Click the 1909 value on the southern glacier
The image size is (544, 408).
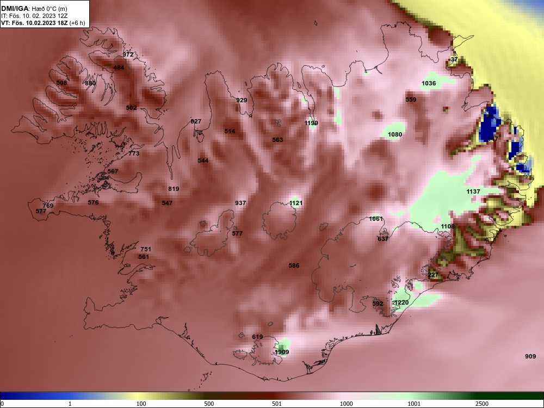(282, 352)
